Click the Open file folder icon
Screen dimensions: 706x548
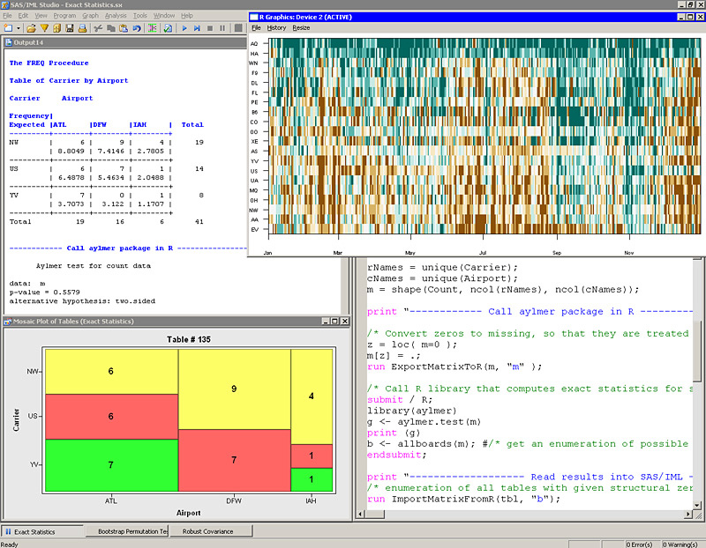[x=30, y=28]
